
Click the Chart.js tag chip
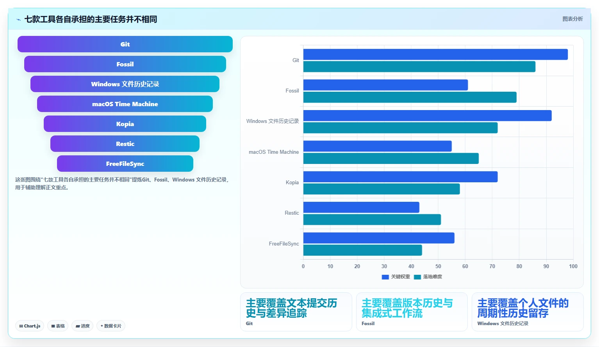(30, 326)
